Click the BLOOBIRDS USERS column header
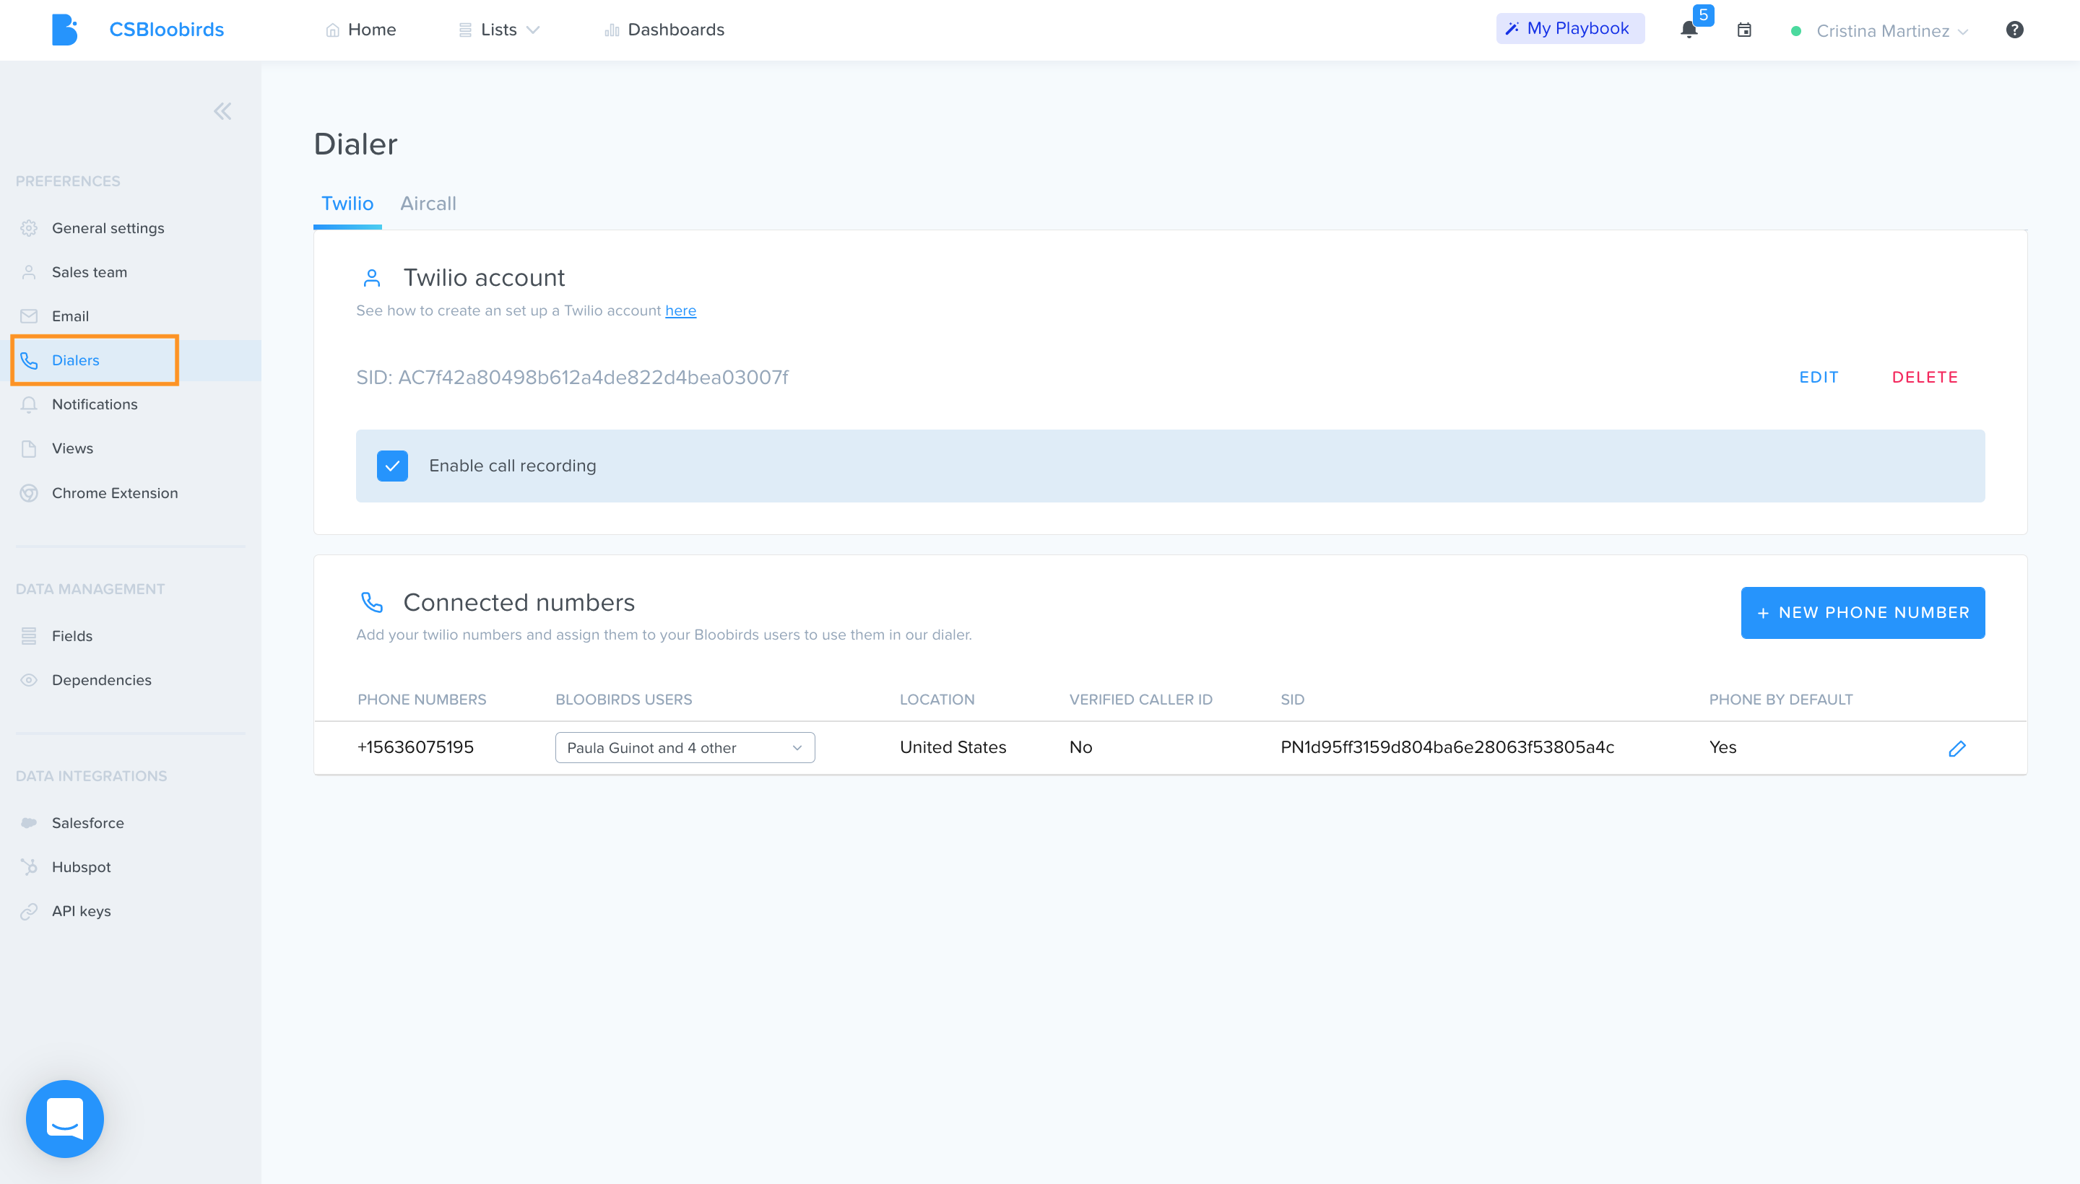This screenshot has height=1184, width=2080. [624, 700]
